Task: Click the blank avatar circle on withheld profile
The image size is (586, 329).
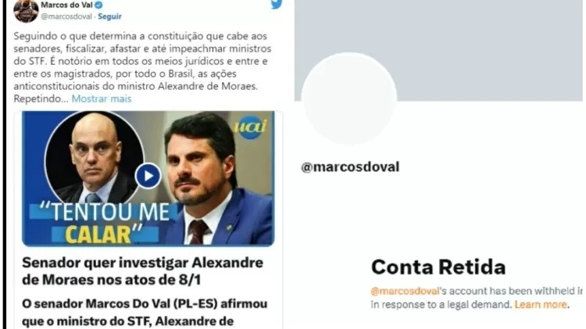Action: 348,98
